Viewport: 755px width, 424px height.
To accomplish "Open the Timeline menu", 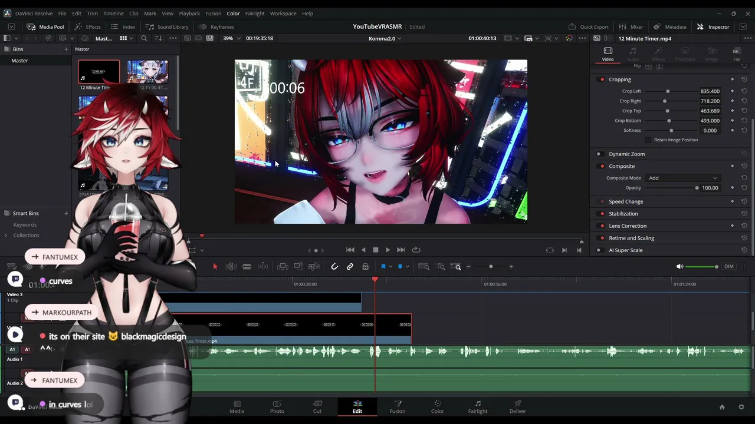I will pos(113,14).
